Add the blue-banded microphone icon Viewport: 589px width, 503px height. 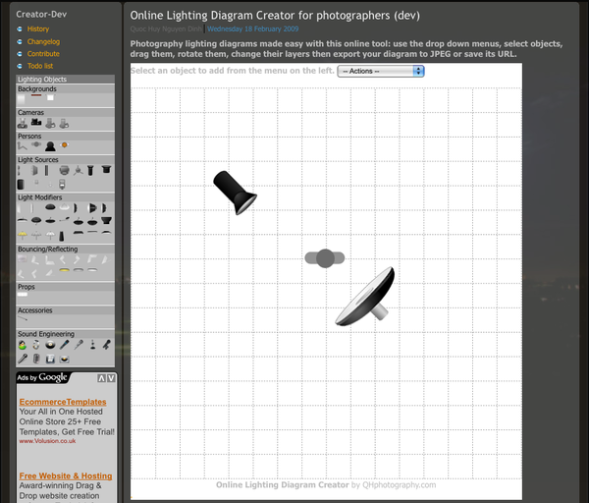click(64, 345)
